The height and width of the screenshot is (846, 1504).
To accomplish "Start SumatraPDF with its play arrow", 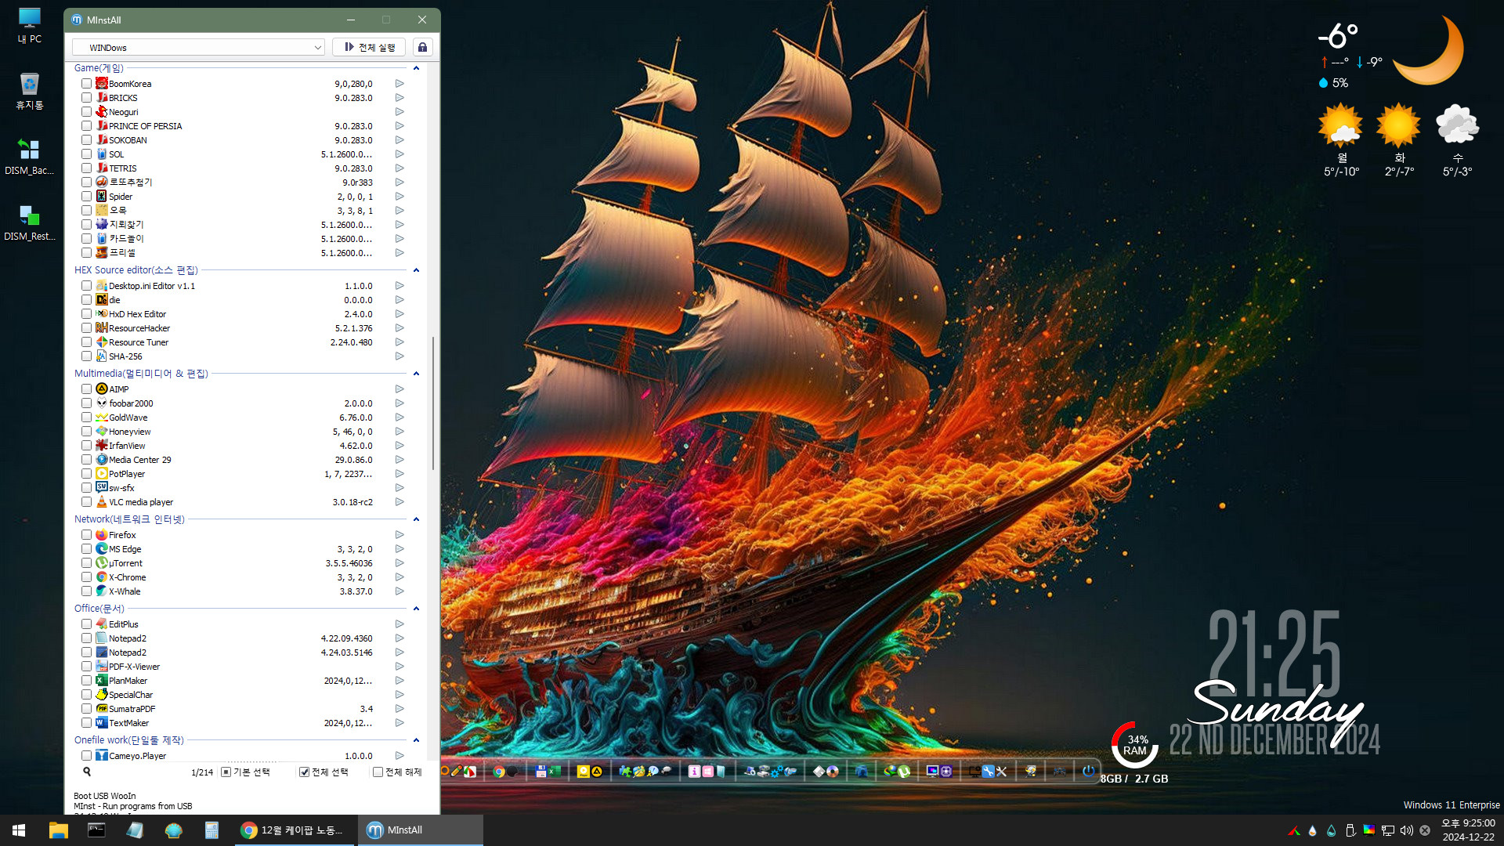I will (399, 709).
